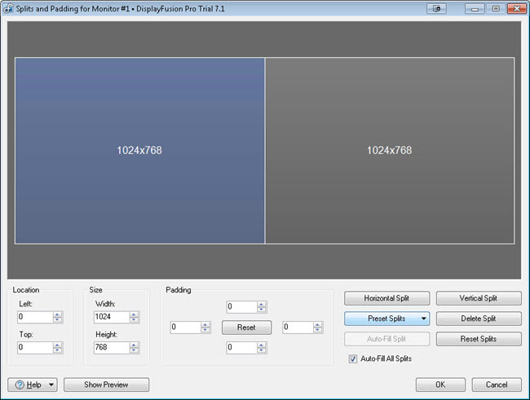Click the right padding input field
Screen dimensions: 530x400
click(298, 327)
